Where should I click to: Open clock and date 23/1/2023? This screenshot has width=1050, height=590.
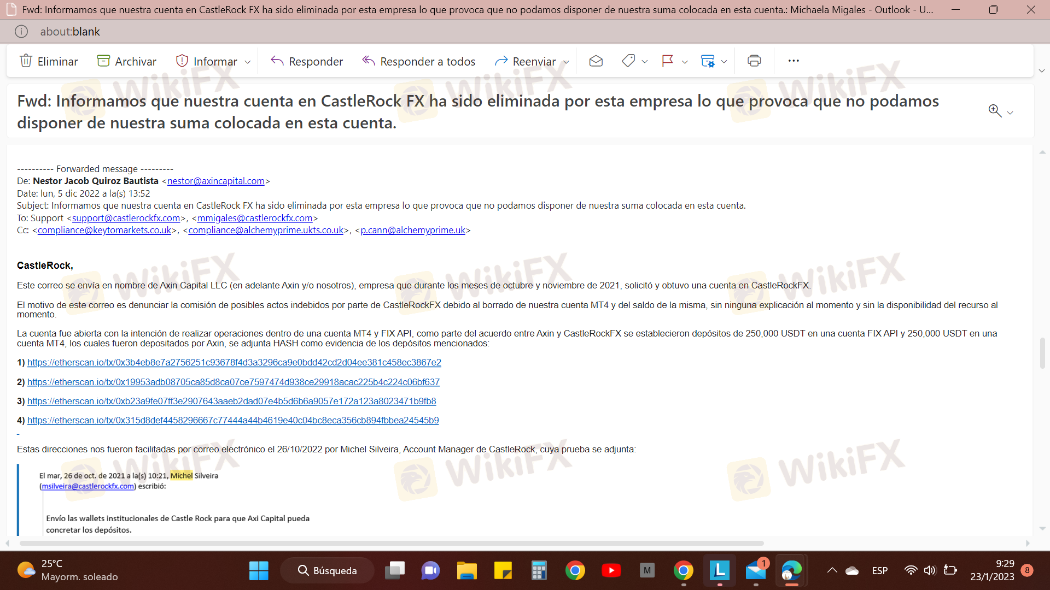click(992, 570)
